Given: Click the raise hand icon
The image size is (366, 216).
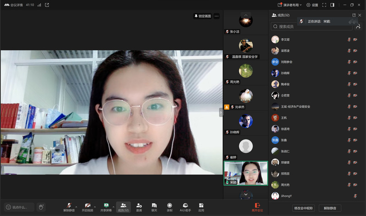Looking at the screenshot, I should tap(41, 207).
